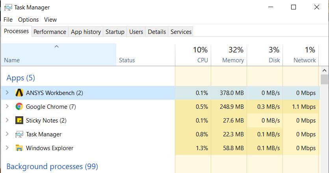Open the Services tab
The height and width of the screenshot is (173, 329).
(x=181, y=32)
